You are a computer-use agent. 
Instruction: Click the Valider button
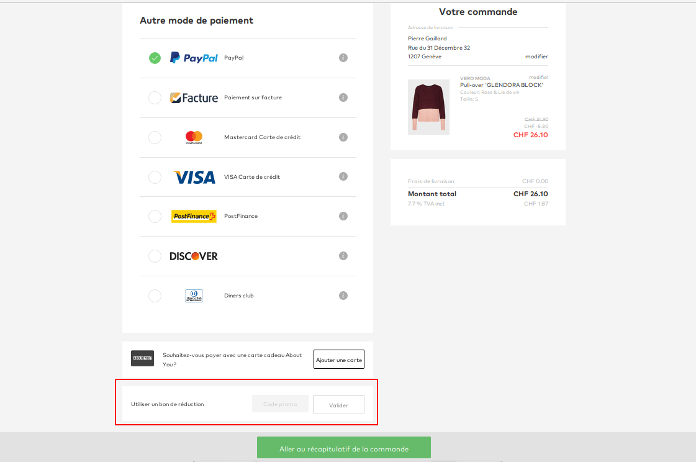338,404
